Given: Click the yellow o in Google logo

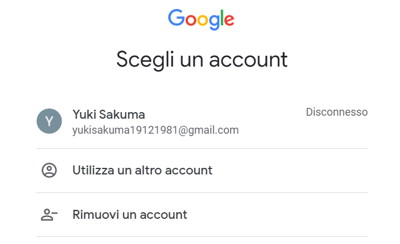Looking at the screenshot, I should pos(202,20).
